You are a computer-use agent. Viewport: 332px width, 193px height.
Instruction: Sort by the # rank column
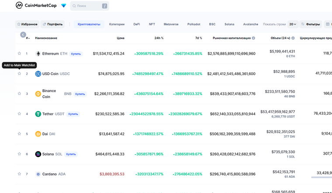coord(28,38)
